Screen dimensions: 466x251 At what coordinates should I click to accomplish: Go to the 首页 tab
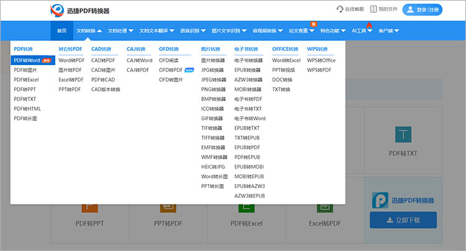tap(62, 31)
